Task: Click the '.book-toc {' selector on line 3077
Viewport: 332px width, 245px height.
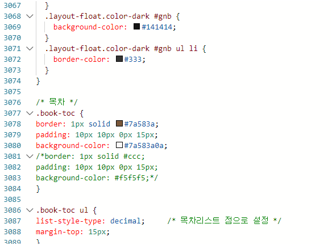Action: coord(60,113)
